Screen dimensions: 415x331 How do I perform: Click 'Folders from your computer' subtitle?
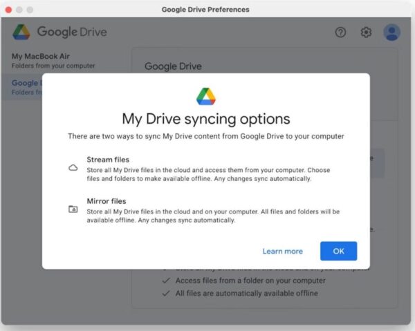coord(53,66)
